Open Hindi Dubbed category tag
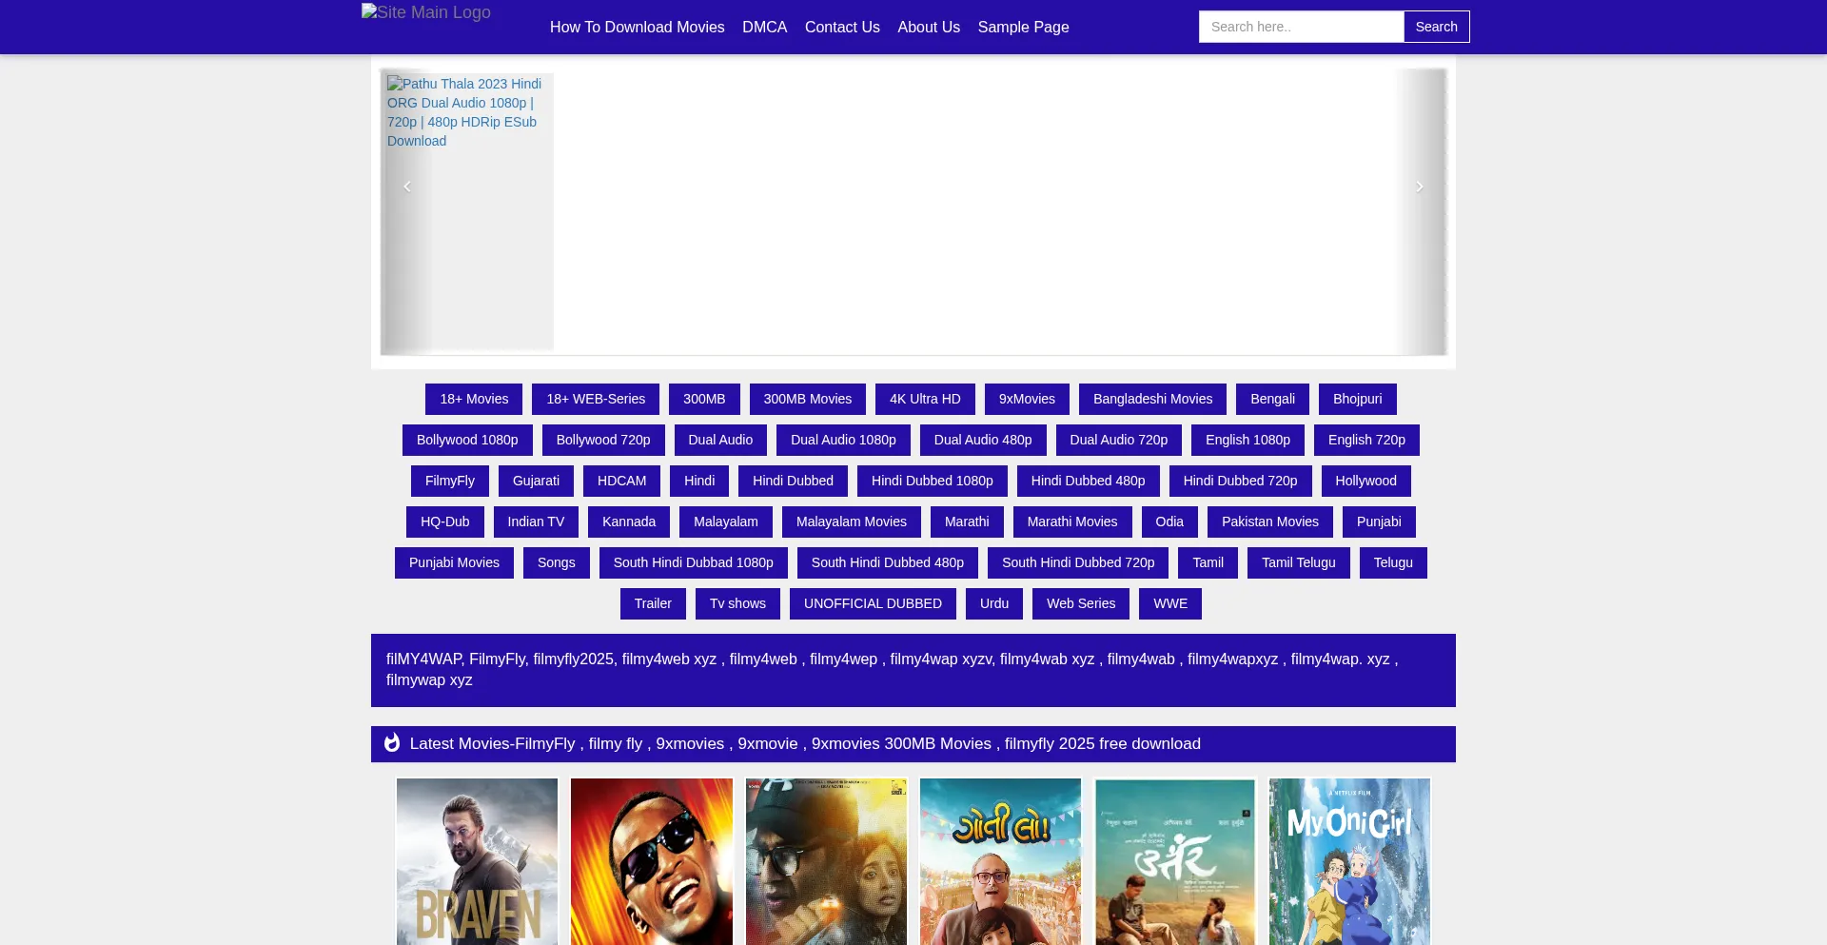 793,482
